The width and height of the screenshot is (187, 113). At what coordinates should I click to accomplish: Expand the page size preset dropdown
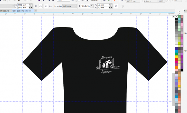click(x=7, y=6)
